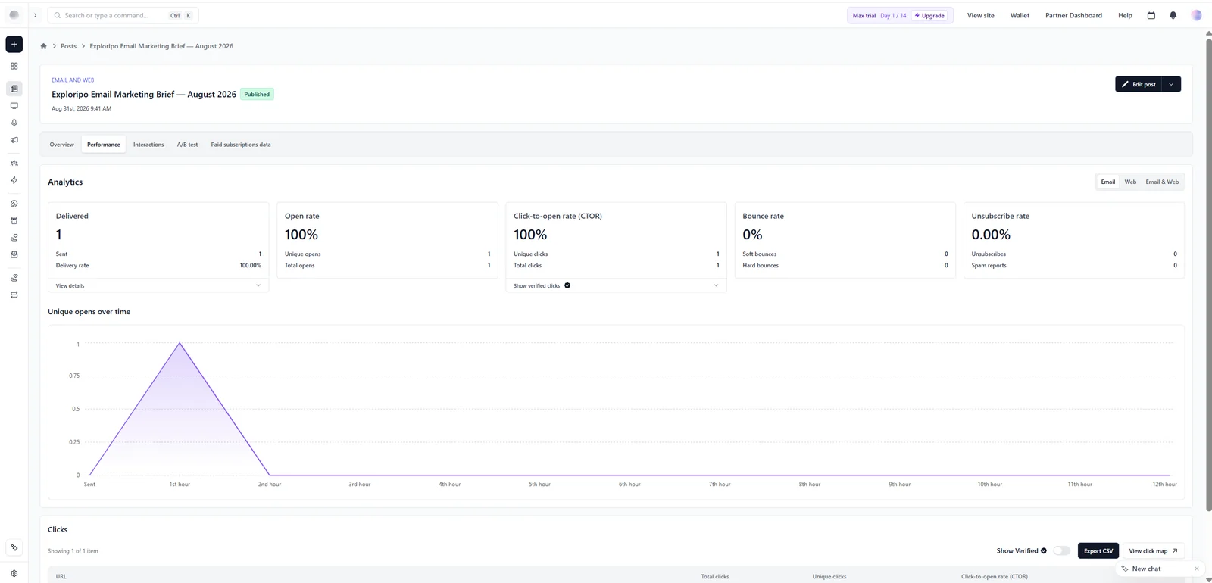The width and height of the screenshot is (1212, 583).
Task: Open the settings gear icon in sidebar
Action: (14, 573)
